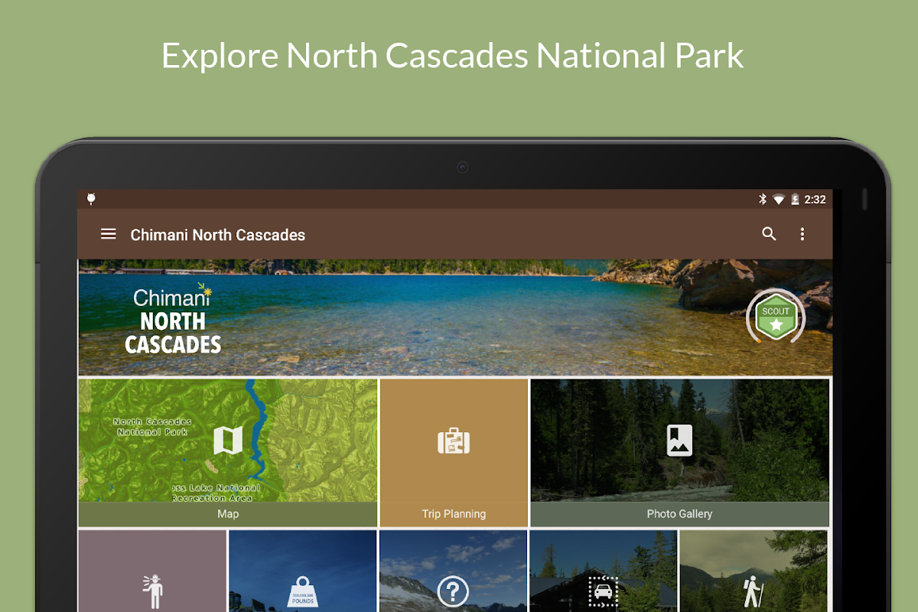Tap the notification icon in status bar
This screenshot has width=918, height=612.
click(x=91, y=199)
